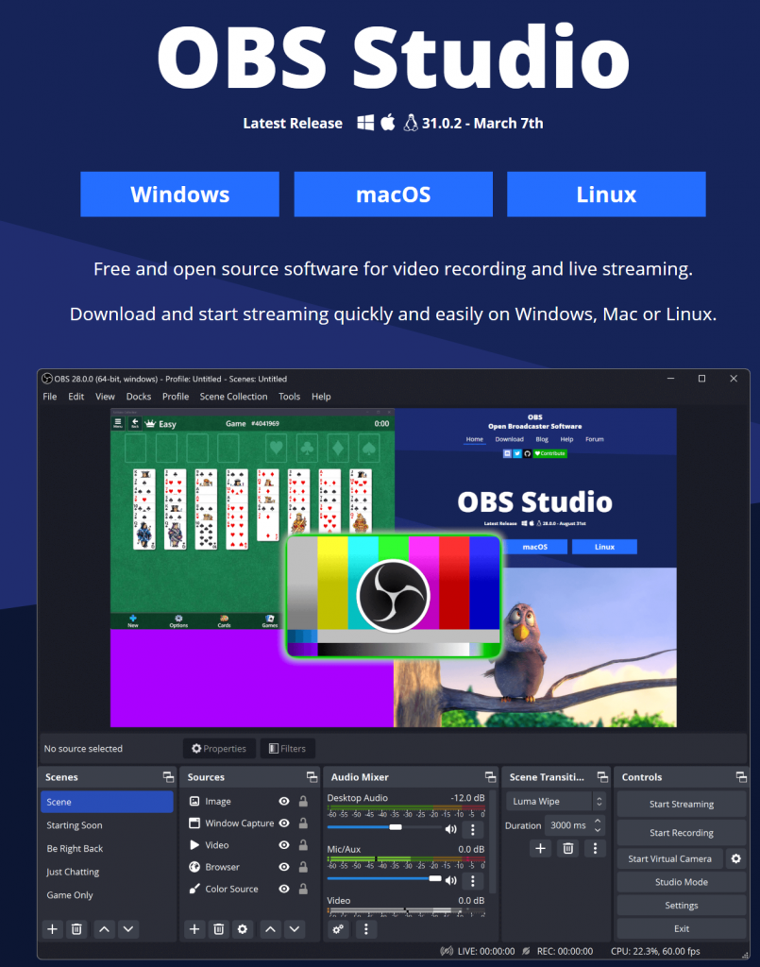
Task: Open virtual camera settings gear
Action: tap(736, 858)
